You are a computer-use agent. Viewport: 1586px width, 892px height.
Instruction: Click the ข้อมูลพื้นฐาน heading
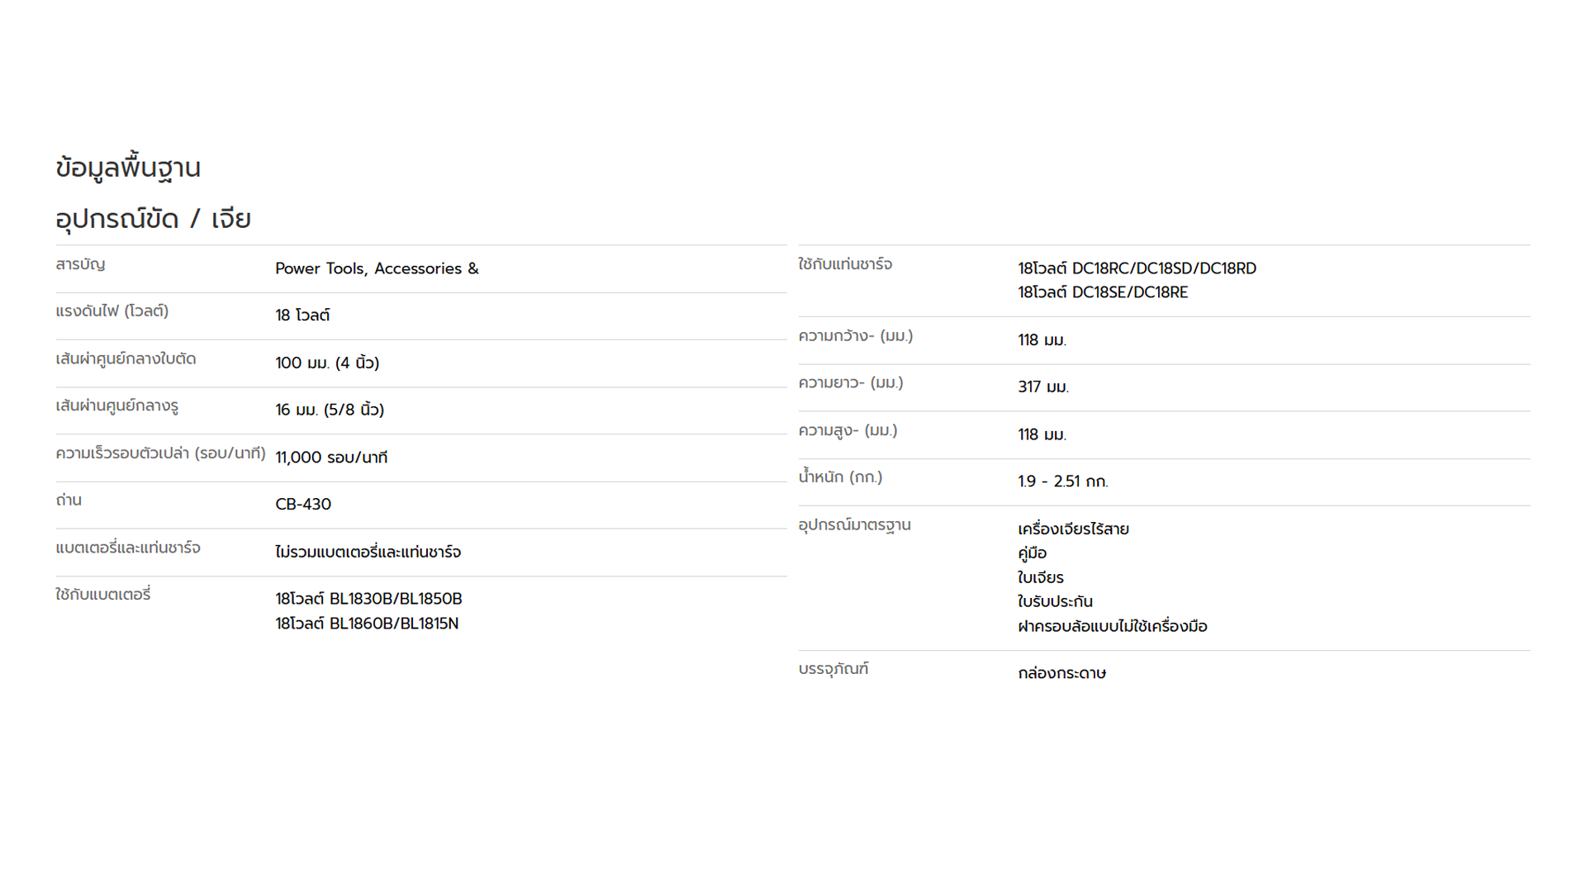tap(128, 168)
